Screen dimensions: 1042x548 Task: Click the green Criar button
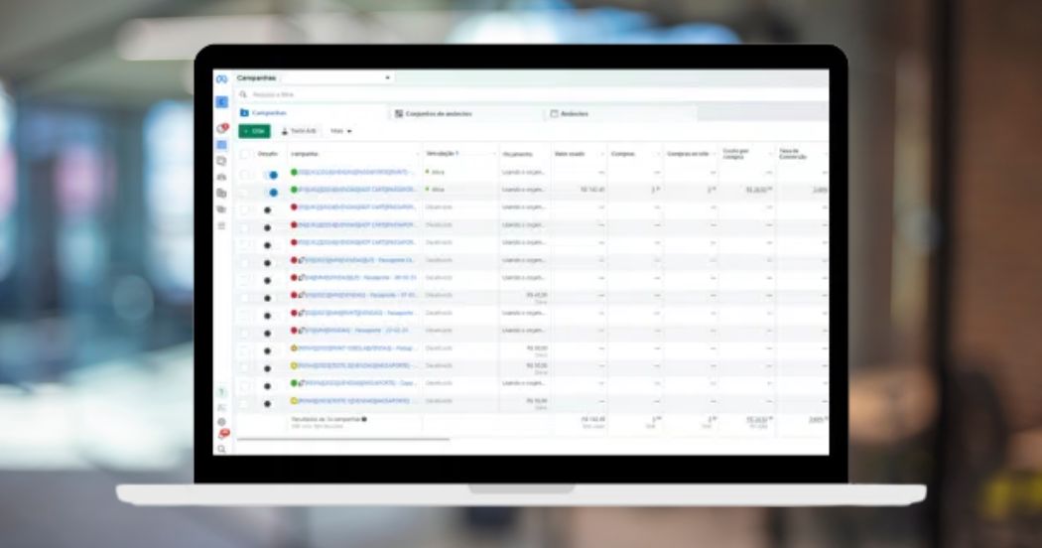click(254, 131)
